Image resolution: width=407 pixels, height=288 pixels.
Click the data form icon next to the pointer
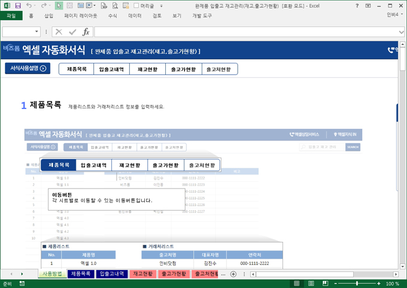click(x=69, y=5)
